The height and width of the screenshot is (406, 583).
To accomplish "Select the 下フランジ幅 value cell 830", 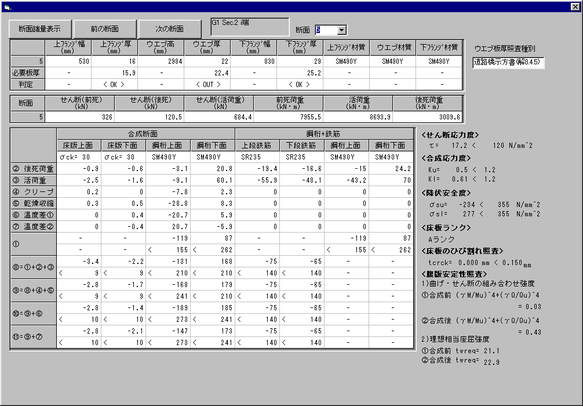I will (254, 61).
